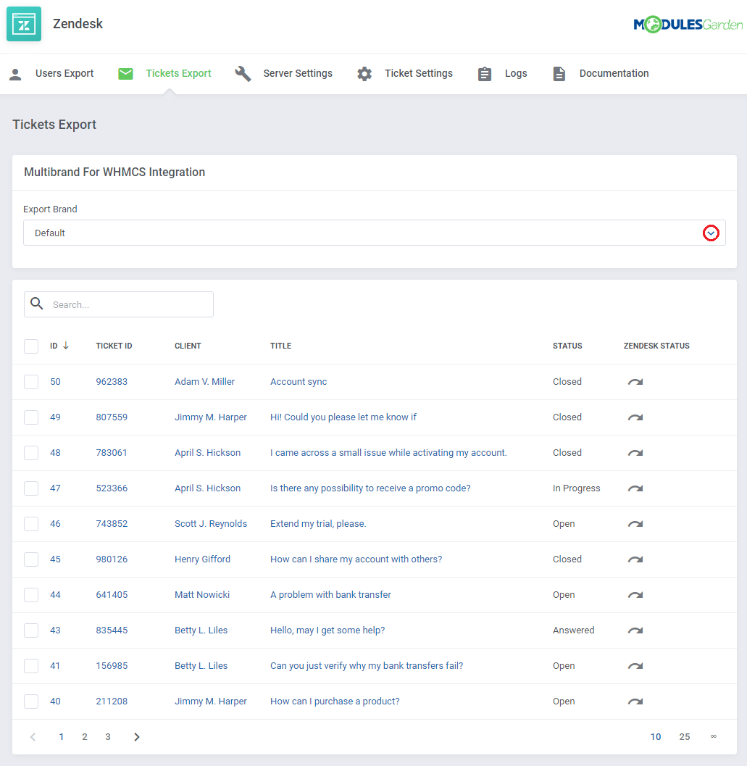Open ticket 'Extend my trial, please.'
Viewport: 747px width, 766px height.
(318, 524)
